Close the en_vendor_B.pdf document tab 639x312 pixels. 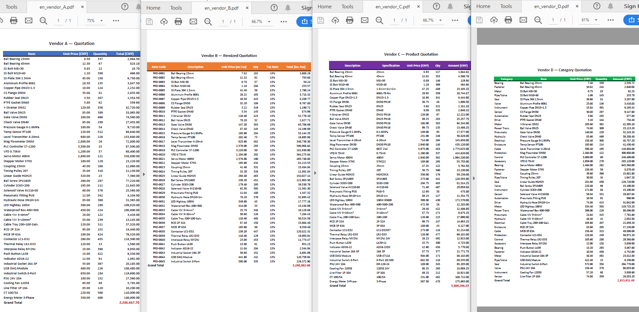coord(247,8)
